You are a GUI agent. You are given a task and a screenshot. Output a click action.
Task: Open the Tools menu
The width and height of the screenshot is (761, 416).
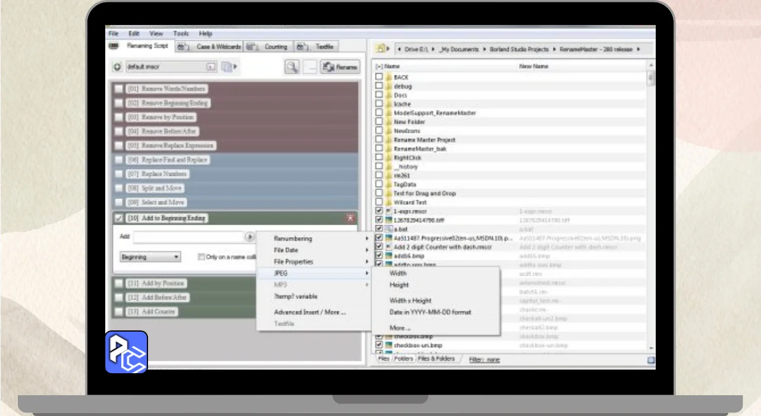point(181,34)
